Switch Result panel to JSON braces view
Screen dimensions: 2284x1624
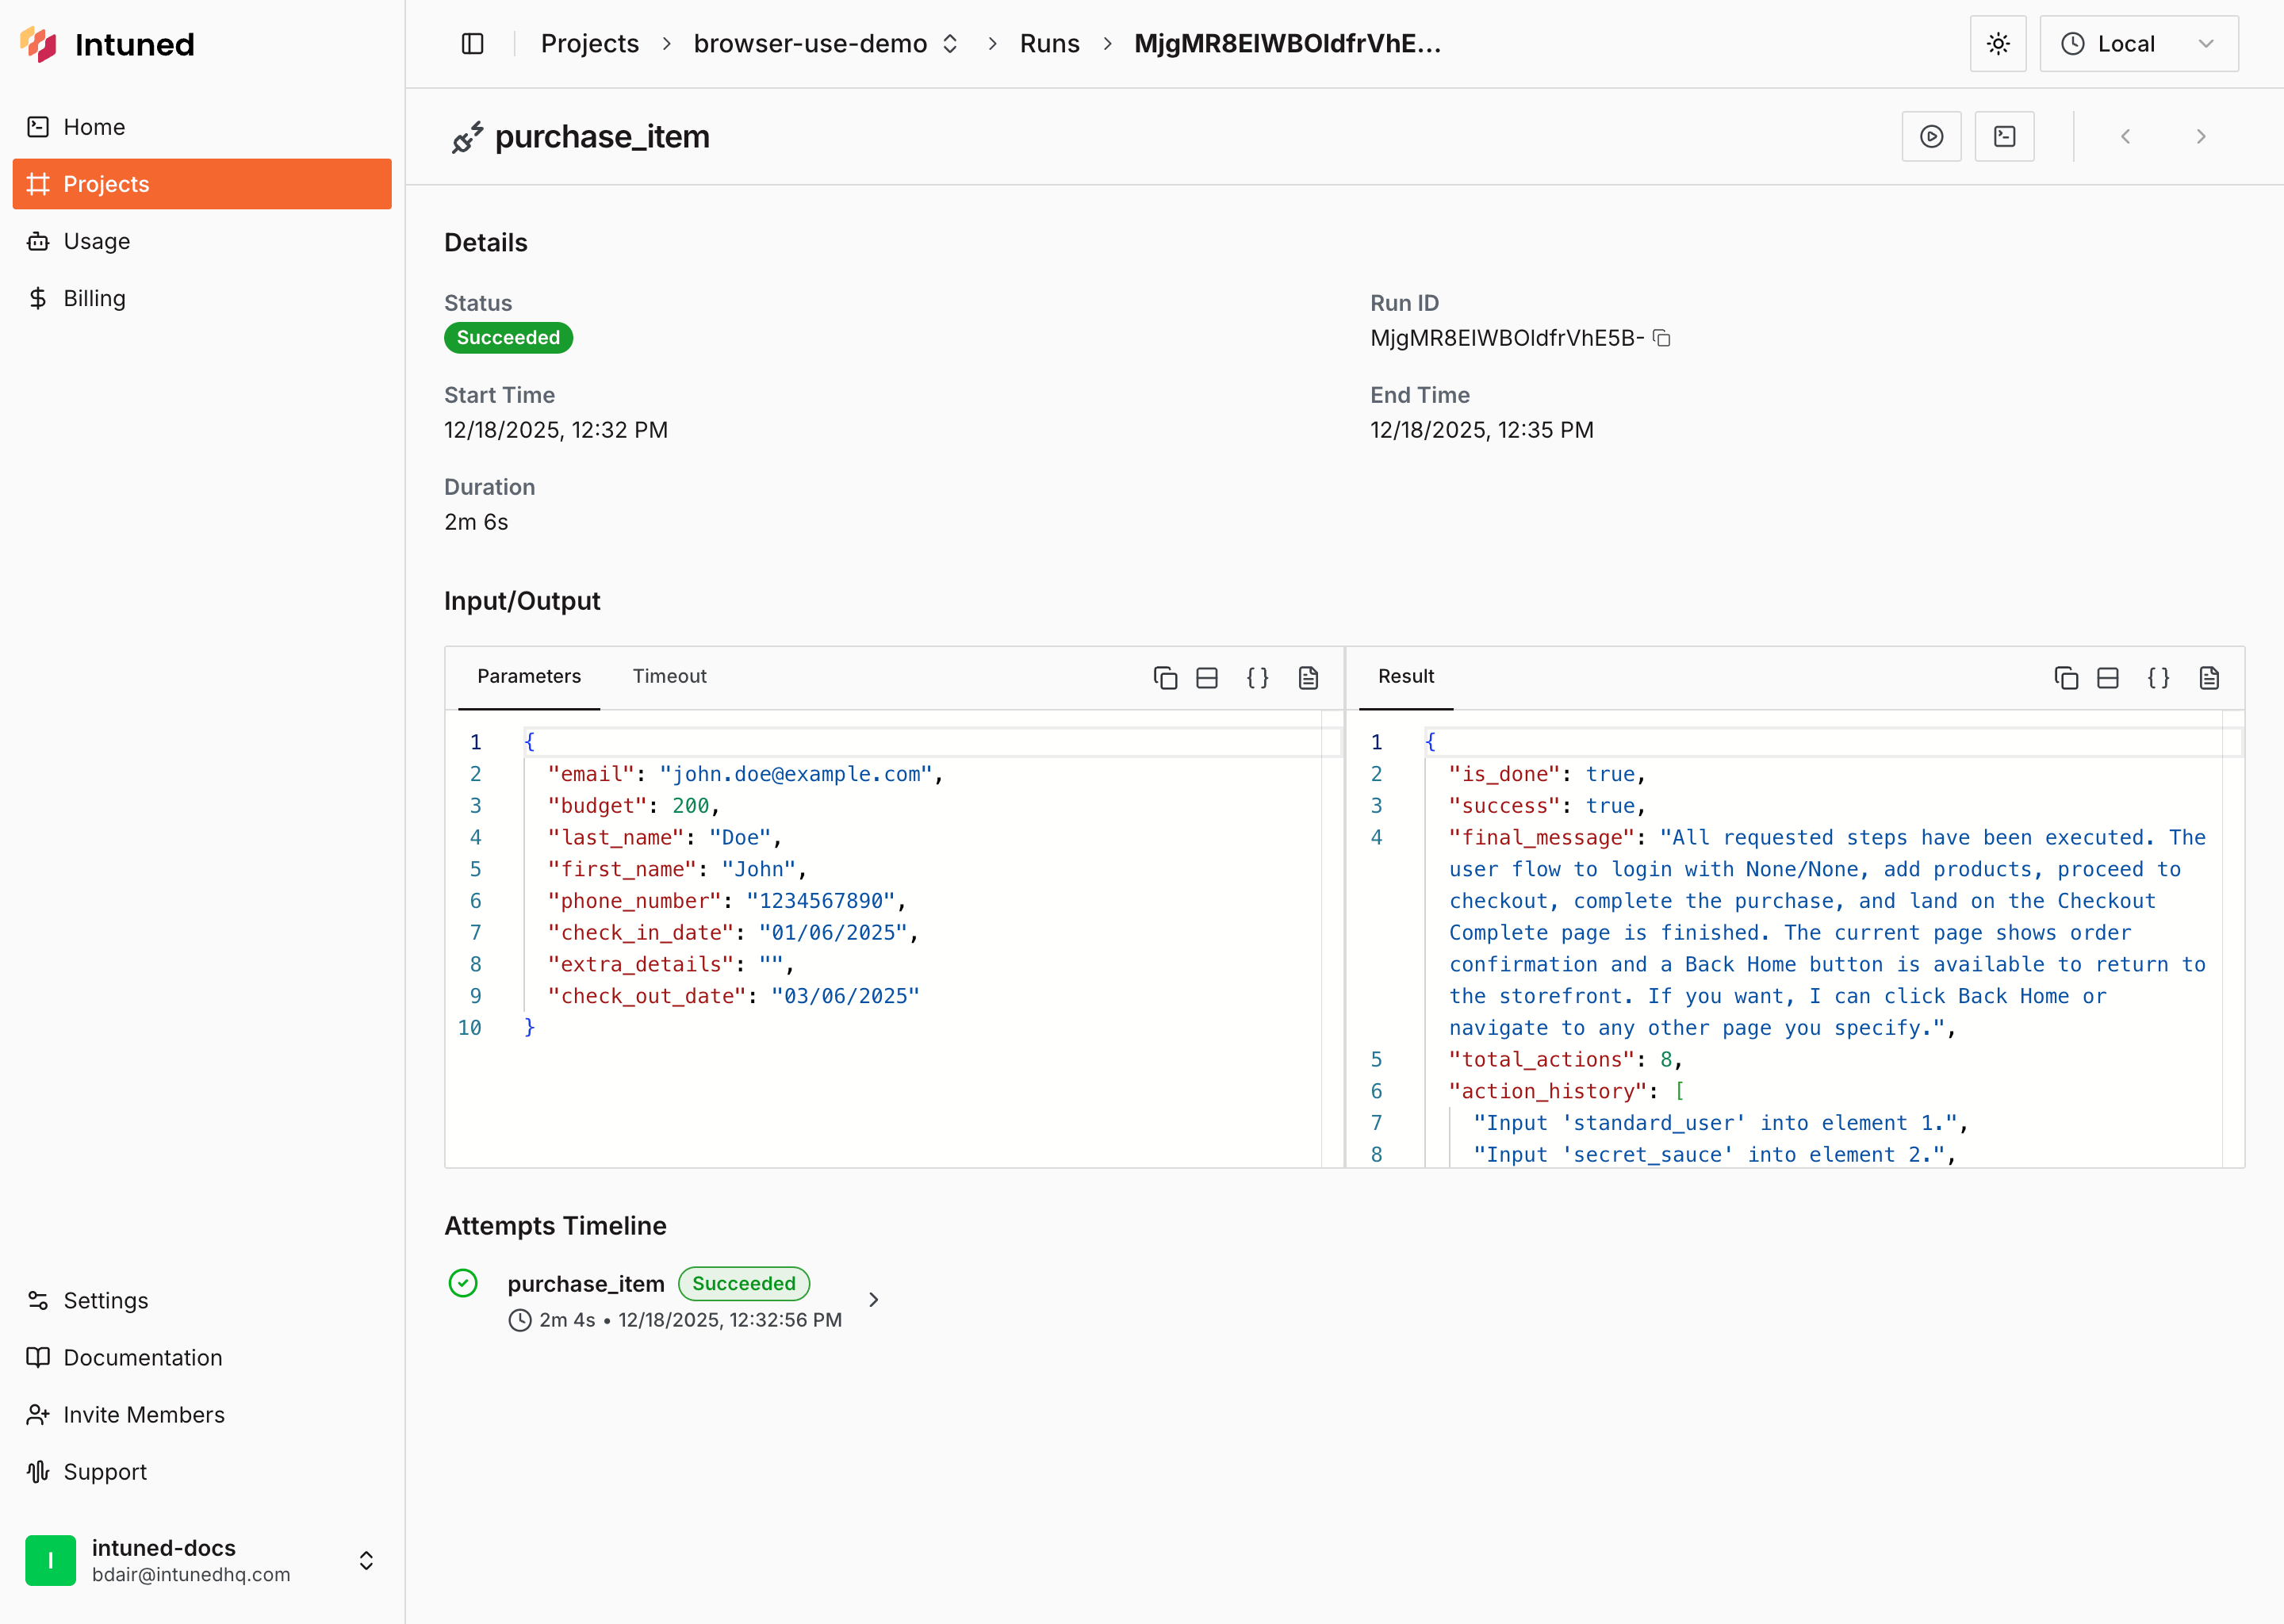tap(2158, 678)
